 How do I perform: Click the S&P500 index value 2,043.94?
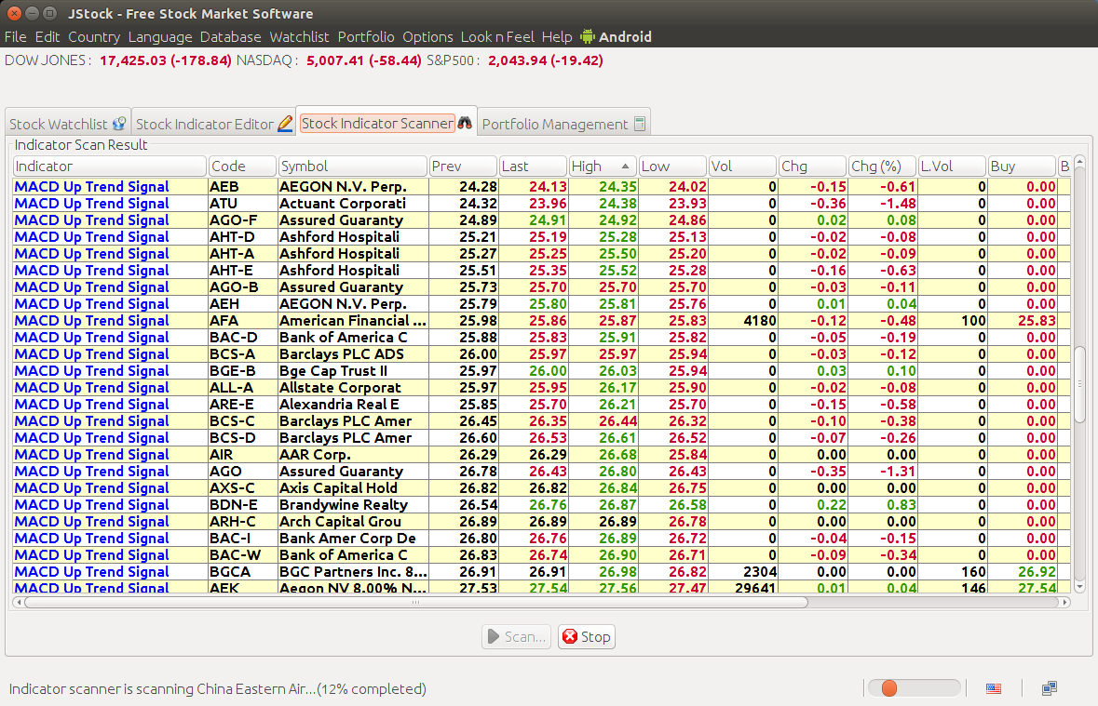tap(517, 60)
